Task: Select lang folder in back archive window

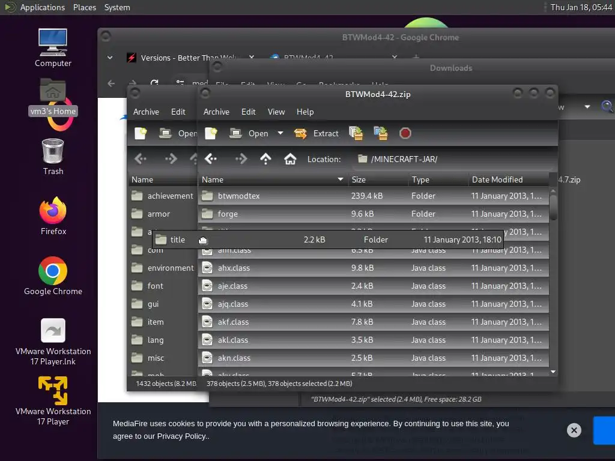Action: click(162, 340)
